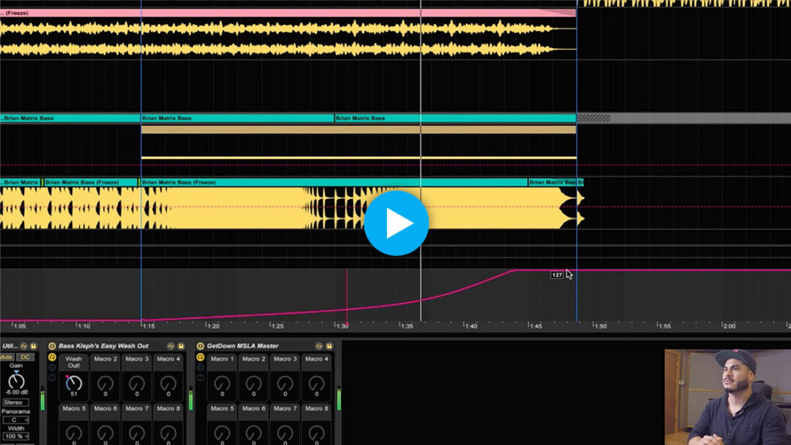Click Macro 7 knob in GetDown MSLA Master
The width and height of the screenshot is (791, 445).
[285, 433]
